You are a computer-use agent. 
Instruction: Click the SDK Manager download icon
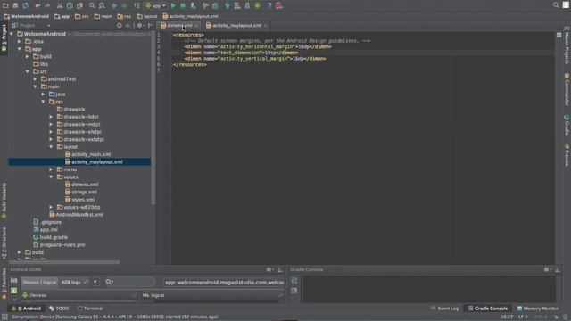258,6
